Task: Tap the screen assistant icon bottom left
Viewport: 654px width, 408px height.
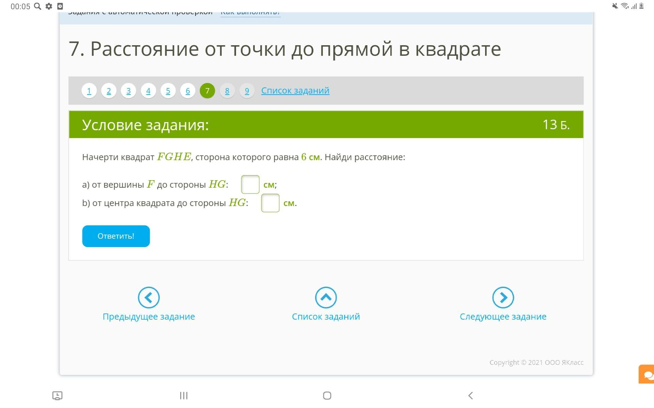Action: pyautogui.click(x=57, y=395)
